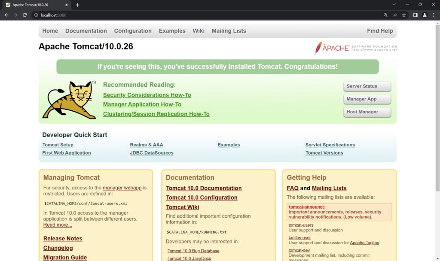Open Examples link under Developer Quick Start
This screenshot has height=261, width=440.
(x=229, y=145)
